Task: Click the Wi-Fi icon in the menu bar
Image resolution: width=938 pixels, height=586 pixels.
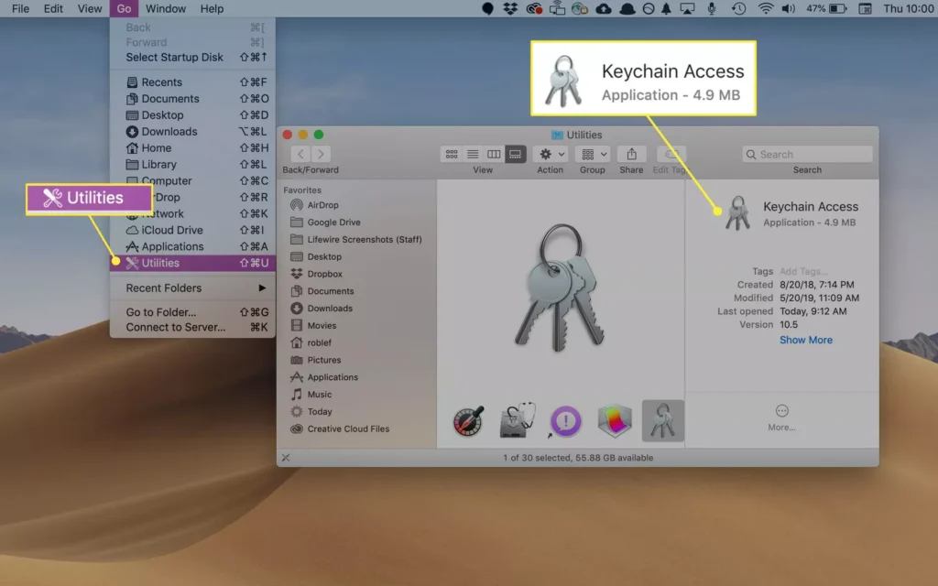Action: click(x=763, y=8)
